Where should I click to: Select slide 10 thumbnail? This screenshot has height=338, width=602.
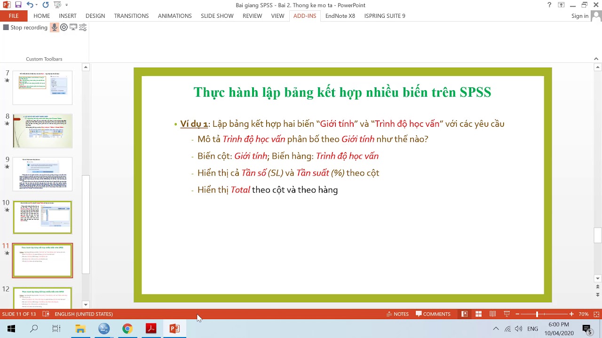(42, 217)
